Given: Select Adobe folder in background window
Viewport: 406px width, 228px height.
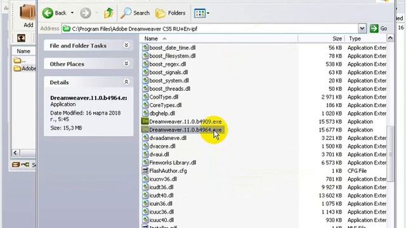Looking at the screenshot, I should [25, 68].
